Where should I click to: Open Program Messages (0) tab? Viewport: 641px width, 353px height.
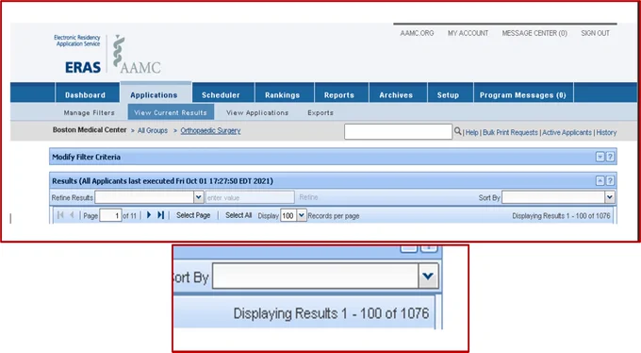click(x=523, y=95)
